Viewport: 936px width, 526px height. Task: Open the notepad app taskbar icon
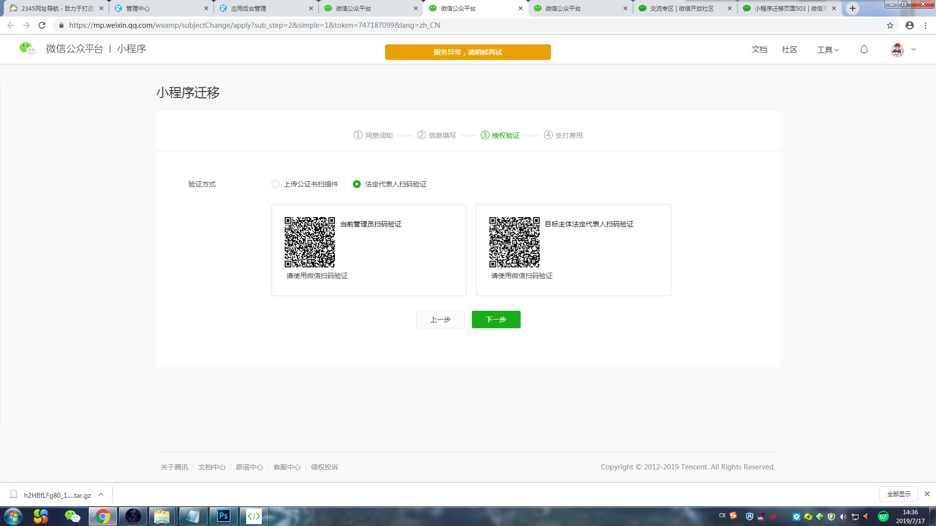pos(193,516)
